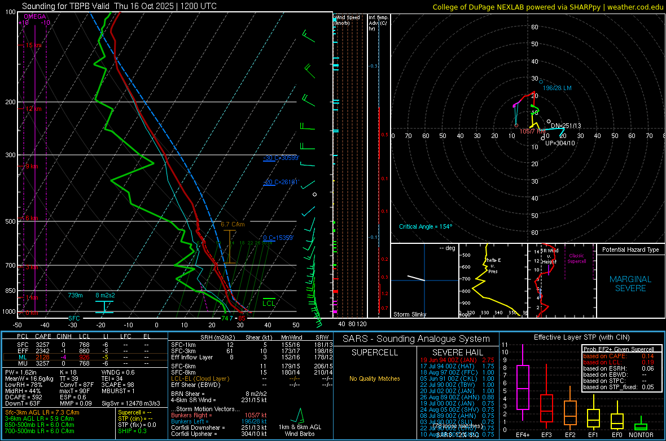
Task: Click the Potential Hazard Type header
Action: (x=630, y=250)
